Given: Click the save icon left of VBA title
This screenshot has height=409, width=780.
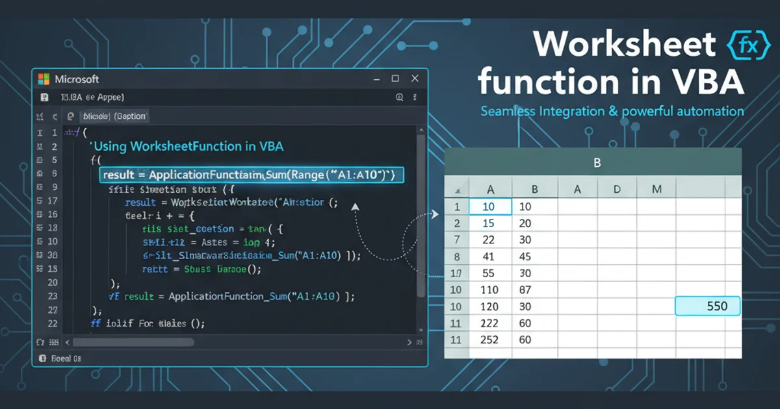Looking at the screenshot, I should (44, 97).
